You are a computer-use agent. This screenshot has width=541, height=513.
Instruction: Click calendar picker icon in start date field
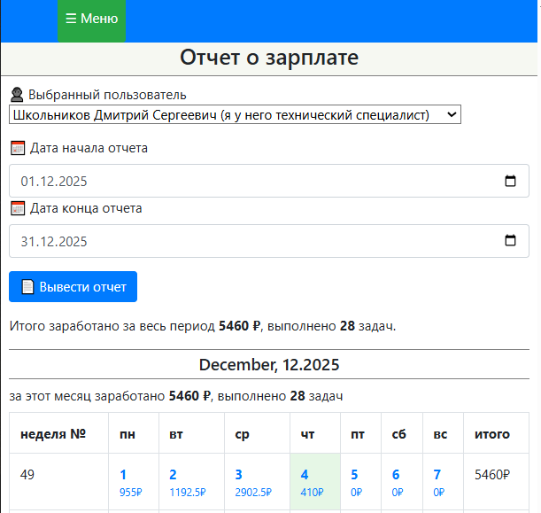pyautogui.click(x=510, y=182)
